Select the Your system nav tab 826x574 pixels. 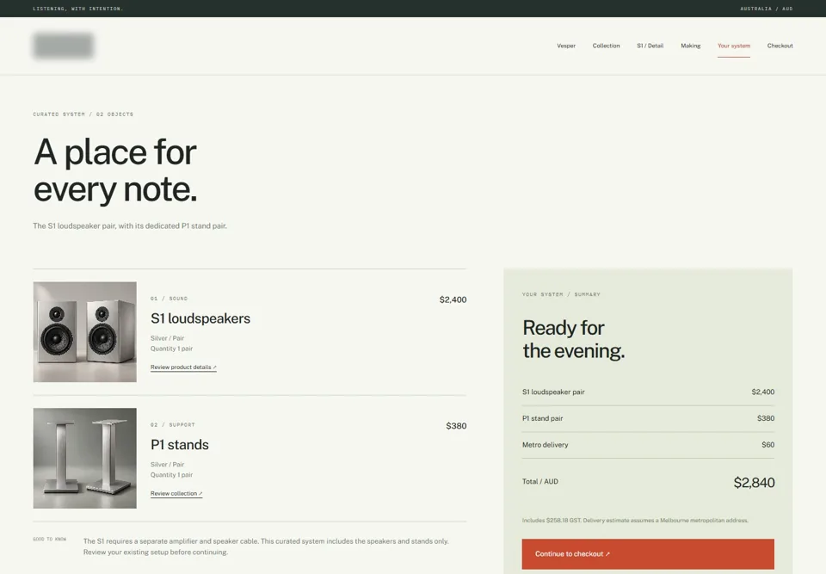coord(734,46)
